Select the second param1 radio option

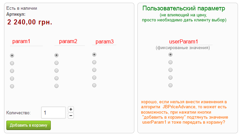tap(12, 63)
